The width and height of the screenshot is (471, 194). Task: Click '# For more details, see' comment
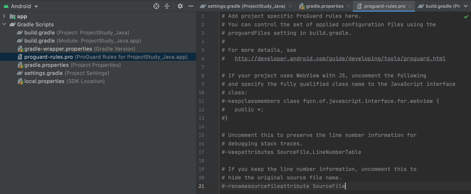point(259,50)
